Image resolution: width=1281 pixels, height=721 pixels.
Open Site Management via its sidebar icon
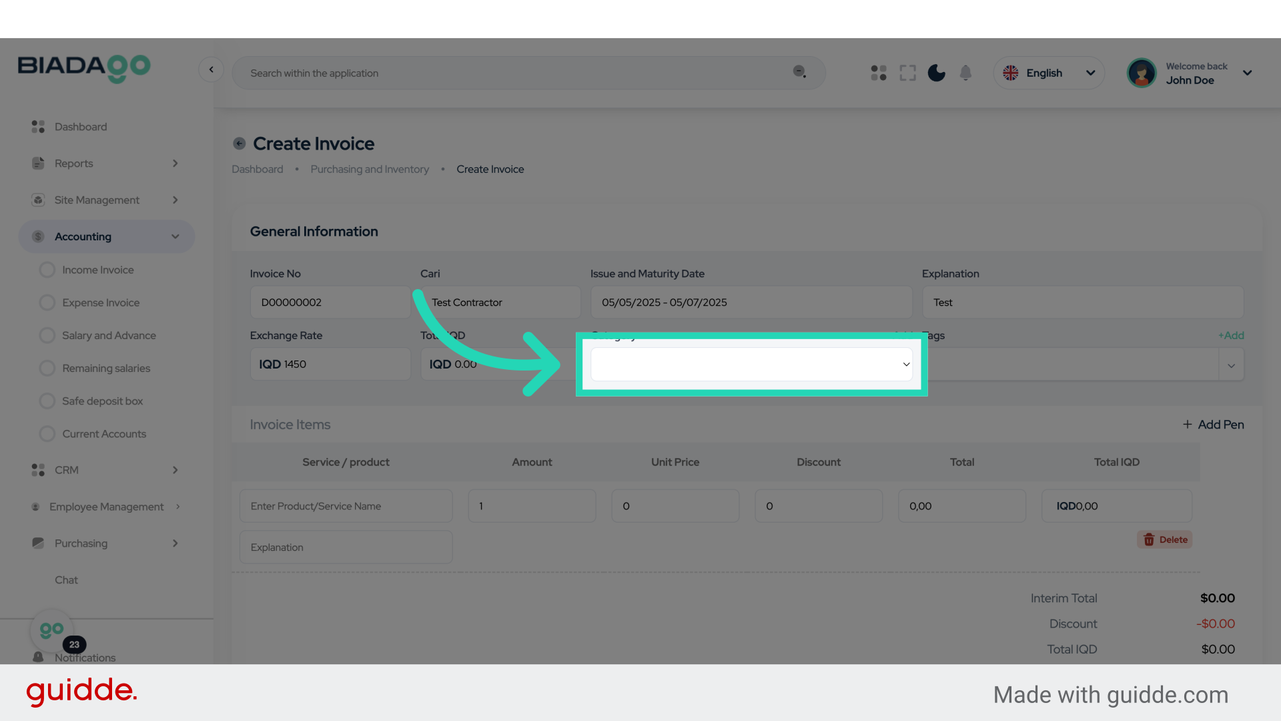point(37,200)
